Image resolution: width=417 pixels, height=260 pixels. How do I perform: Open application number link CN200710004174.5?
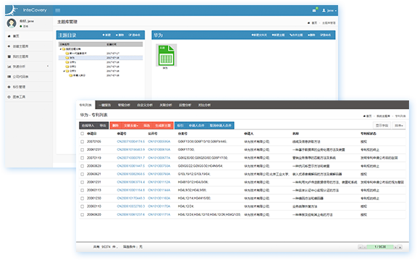(131, 142)
